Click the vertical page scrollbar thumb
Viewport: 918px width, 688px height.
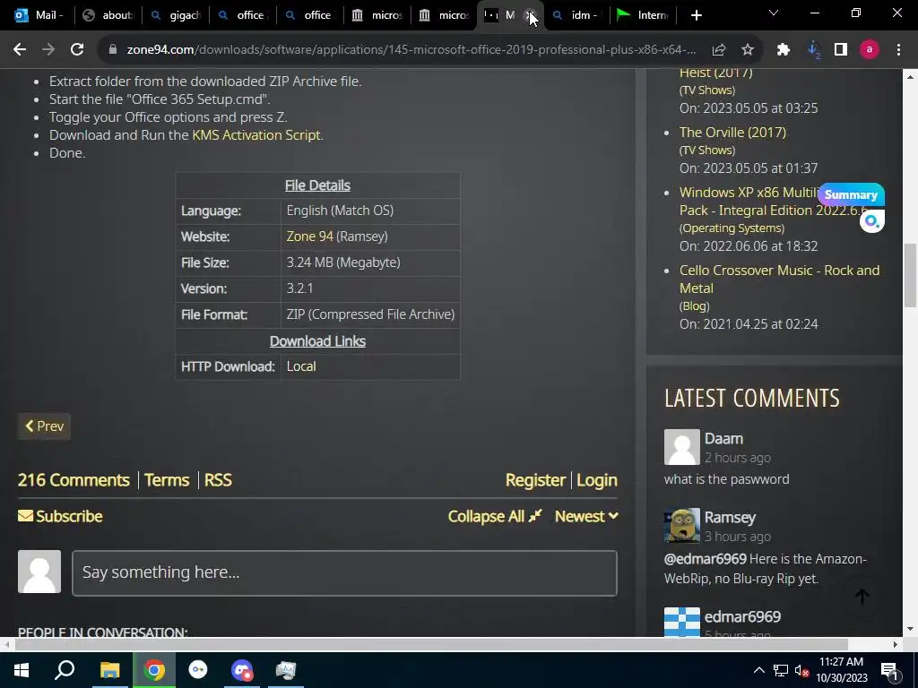(910, 275)
